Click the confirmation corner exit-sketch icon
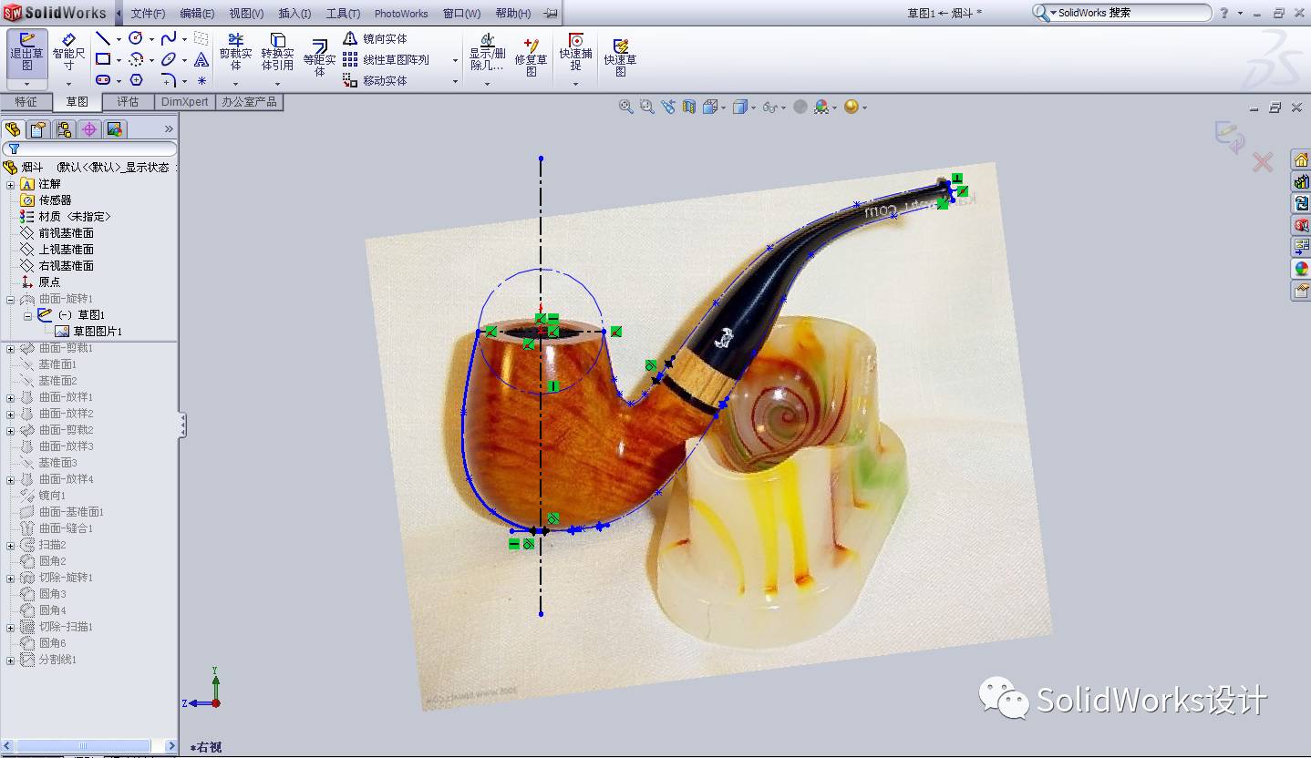The image size is (1311, 758). click(1230, 138)
